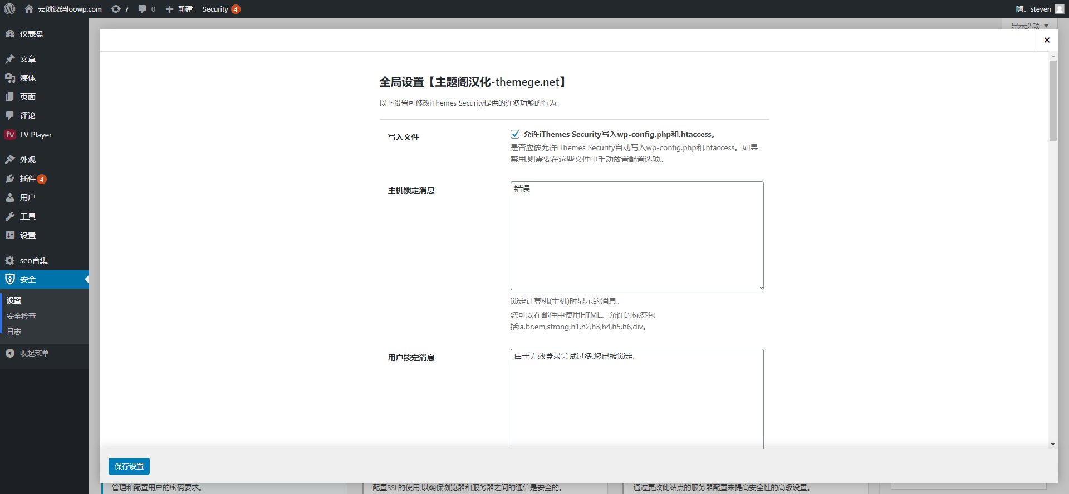The height and width of the screenshot is (494, 1069).
Task: Open the 媒体 media icon
Action: pyautogui.click(x=10, y=78)
